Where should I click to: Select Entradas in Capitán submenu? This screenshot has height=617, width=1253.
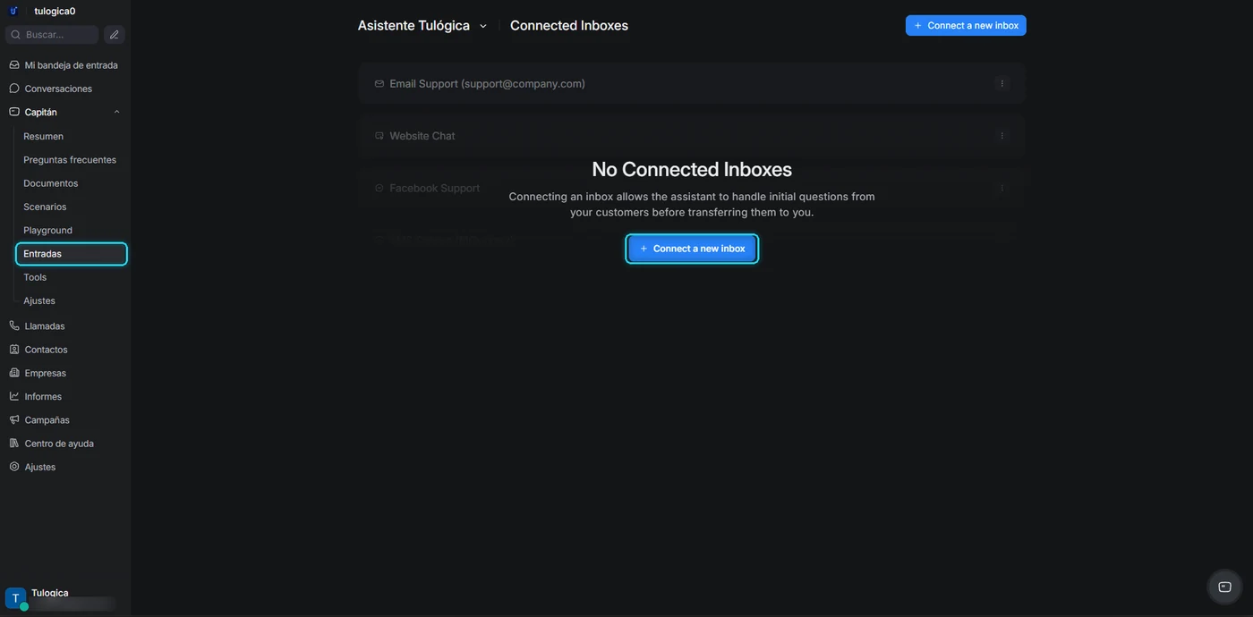tap(72, 254)
